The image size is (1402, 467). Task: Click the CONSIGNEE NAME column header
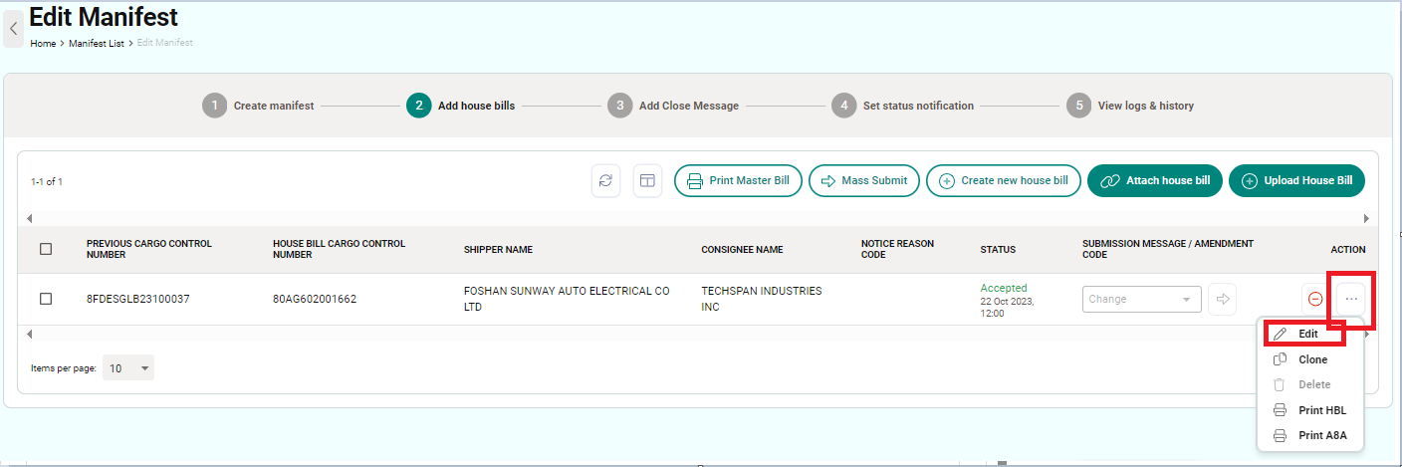pyautogui.click(x=742, y=249)
